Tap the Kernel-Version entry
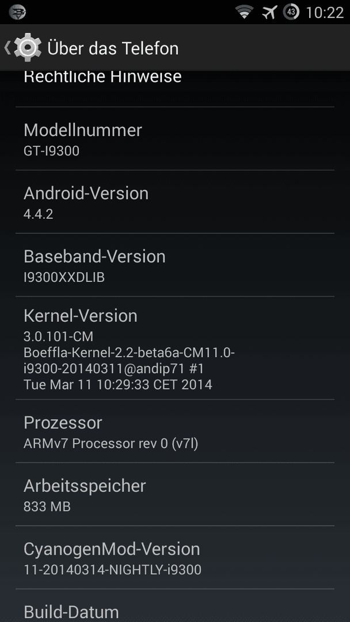The height and width of the screenshot is (622, 350). pyautogui.click(x=175, y=348)
